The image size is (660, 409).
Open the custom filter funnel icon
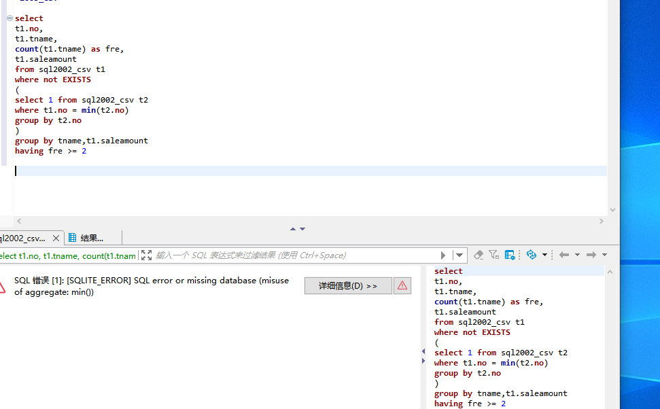click(x=493, y=255)
